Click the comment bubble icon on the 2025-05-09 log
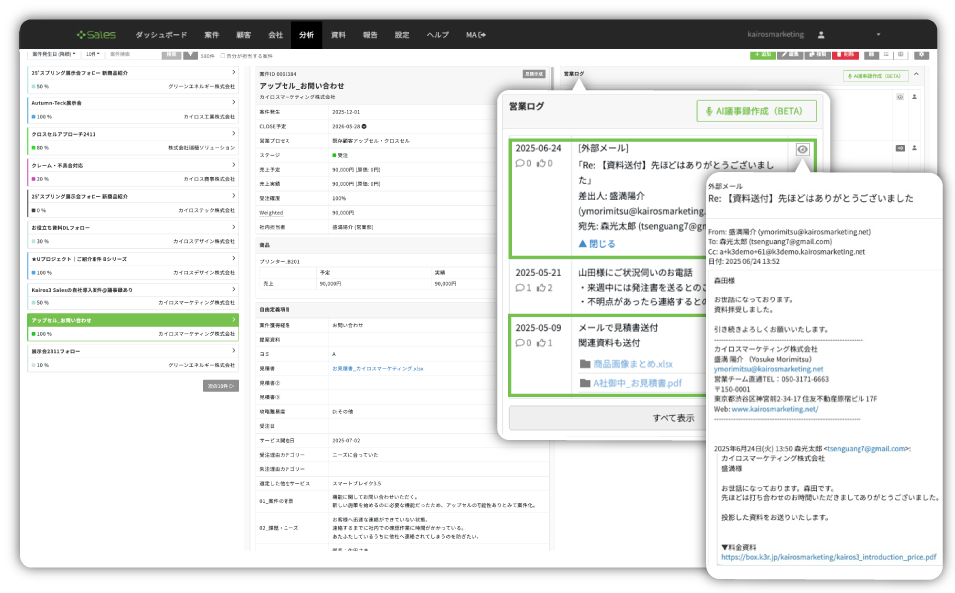The height and width of the screenshot is (593, 955). [520, 343]
